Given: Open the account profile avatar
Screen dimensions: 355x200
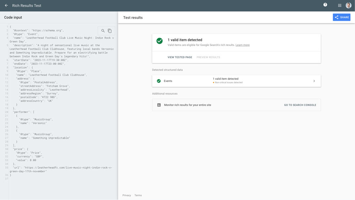Looking at the screenshot, I should (x=349, y=5).
